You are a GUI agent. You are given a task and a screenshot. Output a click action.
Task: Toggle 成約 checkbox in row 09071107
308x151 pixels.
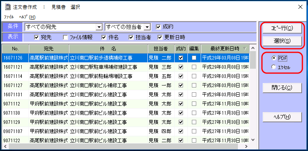[x=181, y=131]
